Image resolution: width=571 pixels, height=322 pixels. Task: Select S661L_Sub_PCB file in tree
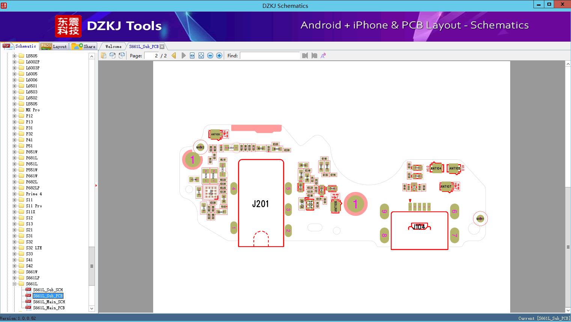point(48,296)
